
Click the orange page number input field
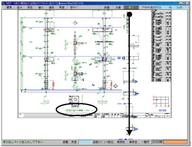pos(175,142)
